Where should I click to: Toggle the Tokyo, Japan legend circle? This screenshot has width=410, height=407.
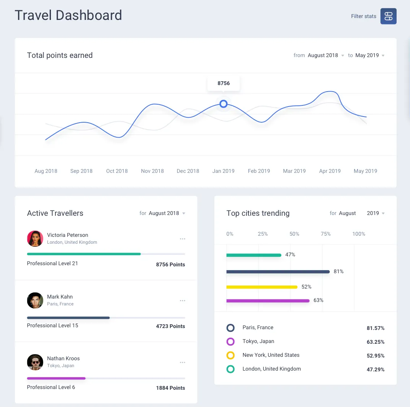tap(230, 341)
